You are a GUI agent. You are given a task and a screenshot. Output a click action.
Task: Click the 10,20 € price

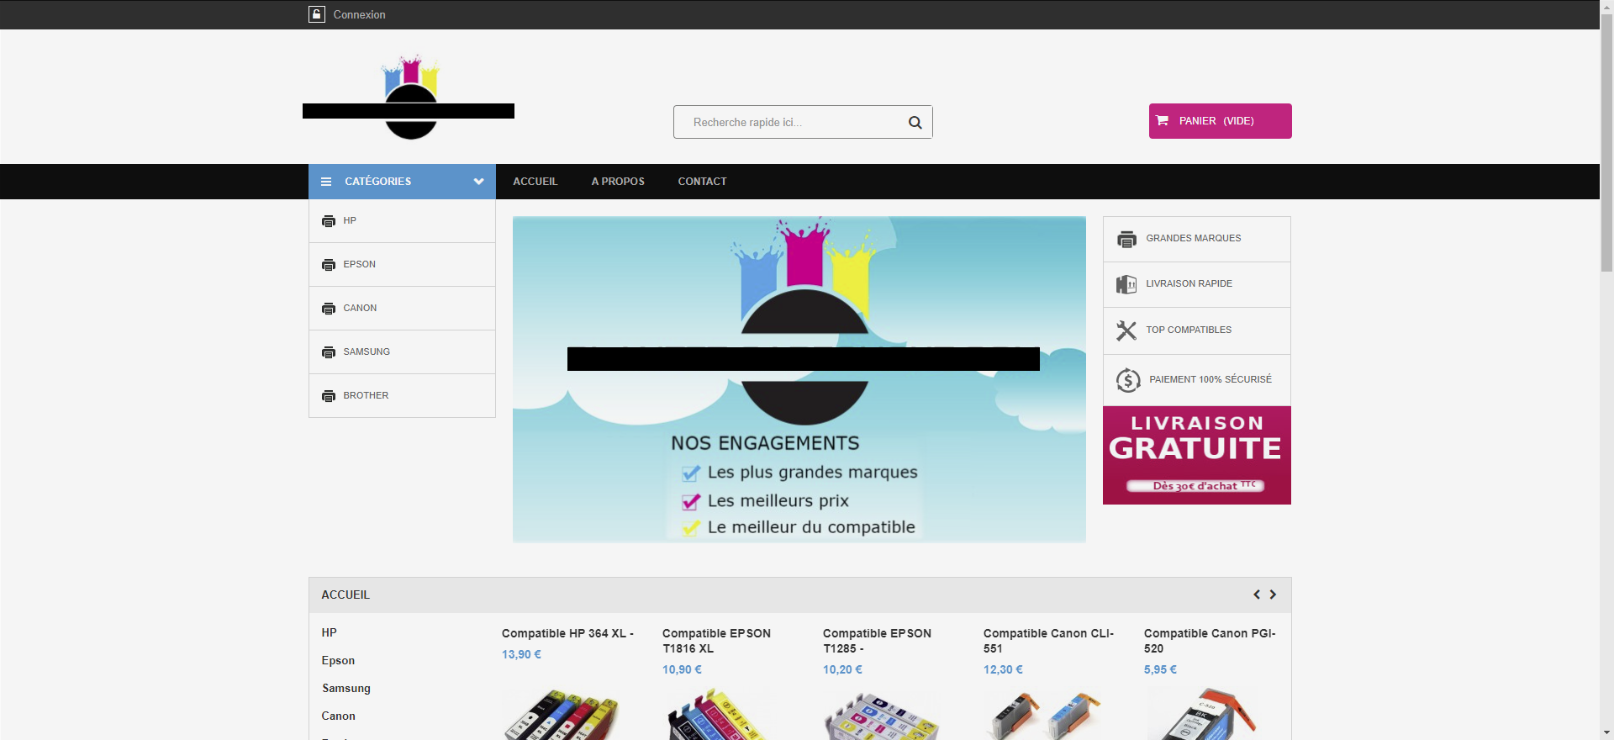click(842, 669)
